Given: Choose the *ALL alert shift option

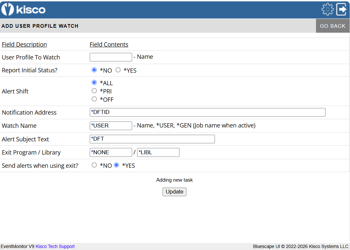Looking at the screenshot, I should tap(94, 83).
